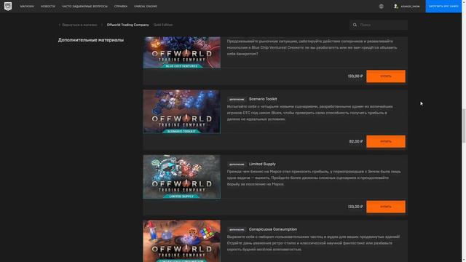Select the Offworld Trading Company tab
Image resolution: width=466 pixels, height=262 pixels.
tap(128, 25)
